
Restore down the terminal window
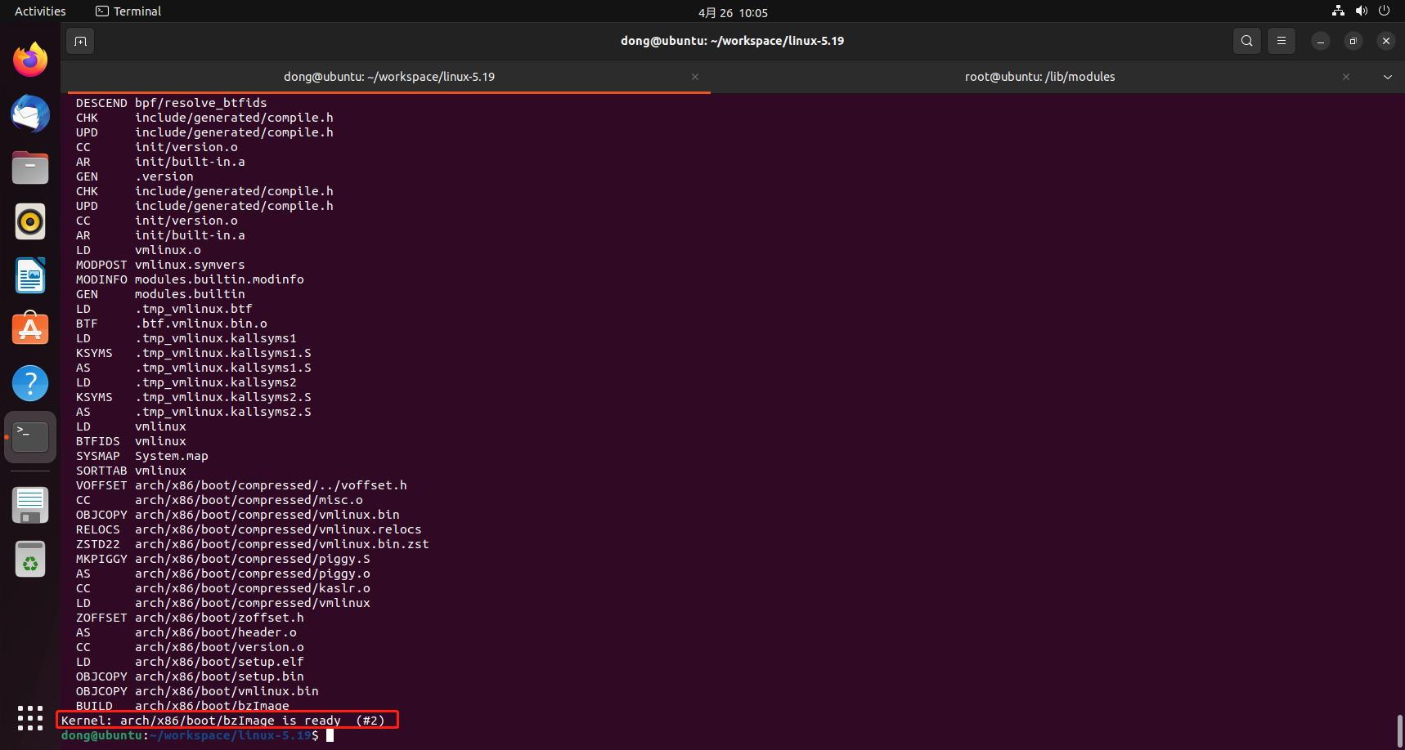(x=1353, y=41)
